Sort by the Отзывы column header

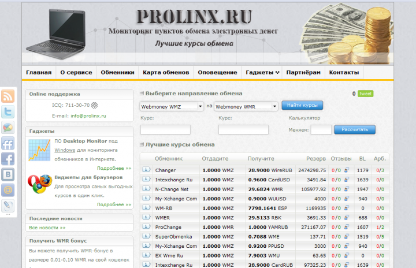click(341, 159)
